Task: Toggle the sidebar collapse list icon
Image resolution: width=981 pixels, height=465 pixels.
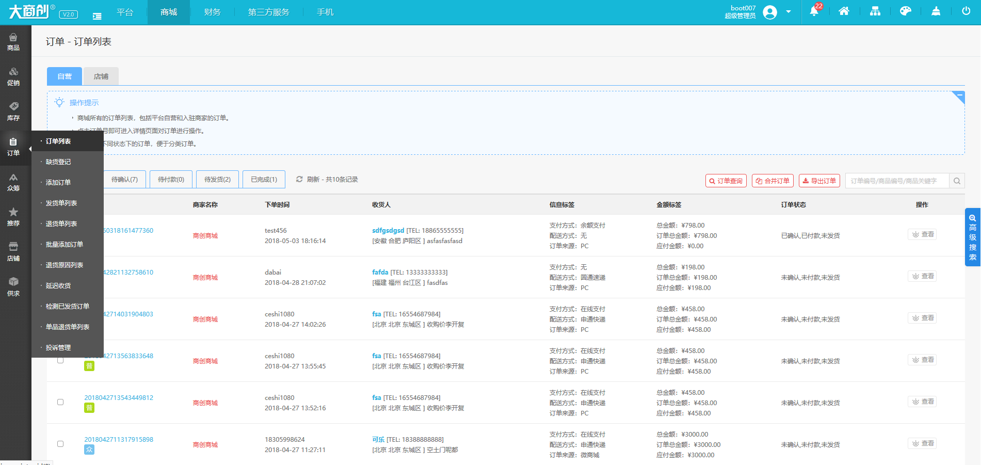Action: [97, 16]
